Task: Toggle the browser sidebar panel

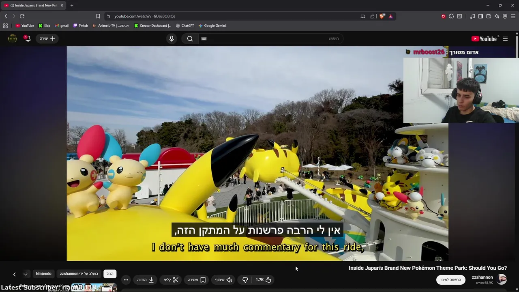Action: point(480,16)
